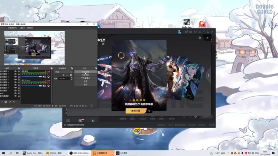Click the download icon in Douyu bottom bar

coord(92,120)
